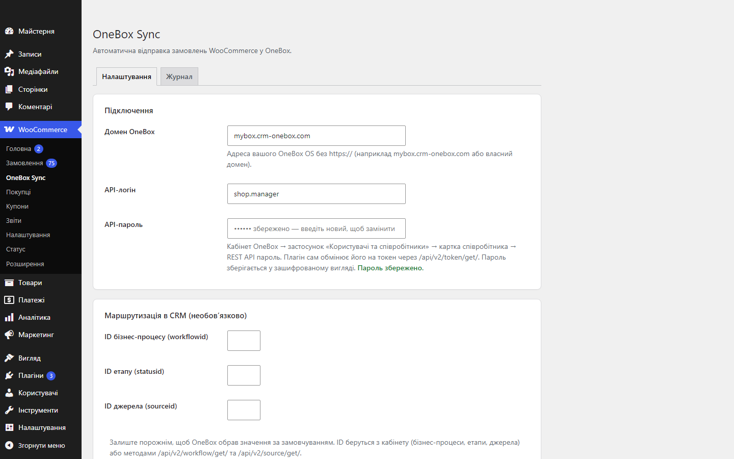Click the Маркетинг megaphone icon
This screenshot has width=734, height=459.
(x=9, y=335)
